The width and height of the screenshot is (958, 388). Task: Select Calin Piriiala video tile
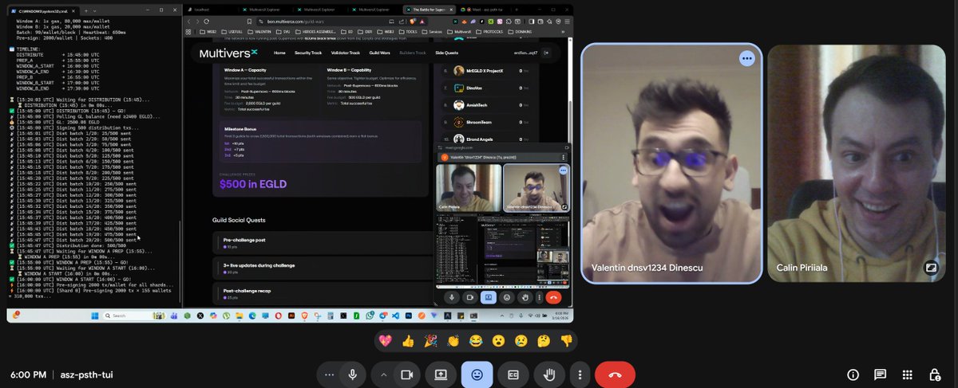pos(856,163)
